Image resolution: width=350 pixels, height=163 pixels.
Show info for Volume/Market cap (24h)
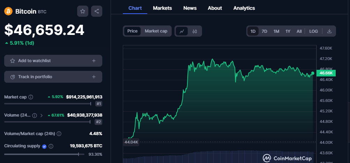tap(59, 134)
